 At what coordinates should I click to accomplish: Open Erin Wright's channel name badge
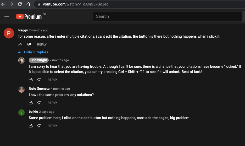click(x=38, y=60)
